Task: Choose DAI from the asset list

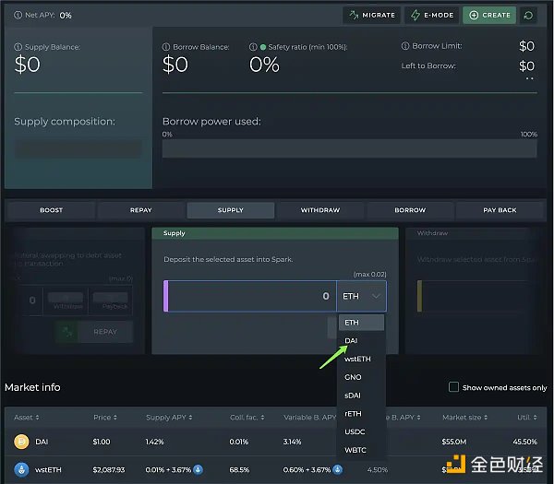Action: pyautogui.click(x=361, y=341)
